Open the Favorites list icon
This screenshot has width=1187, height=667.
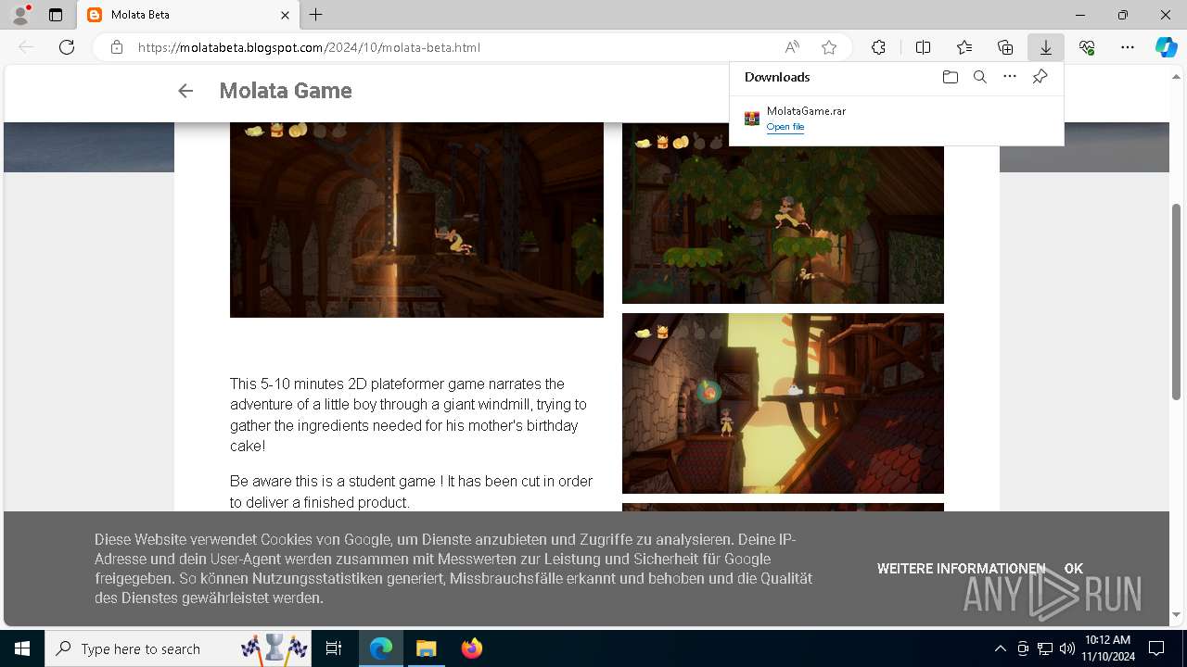964,47
